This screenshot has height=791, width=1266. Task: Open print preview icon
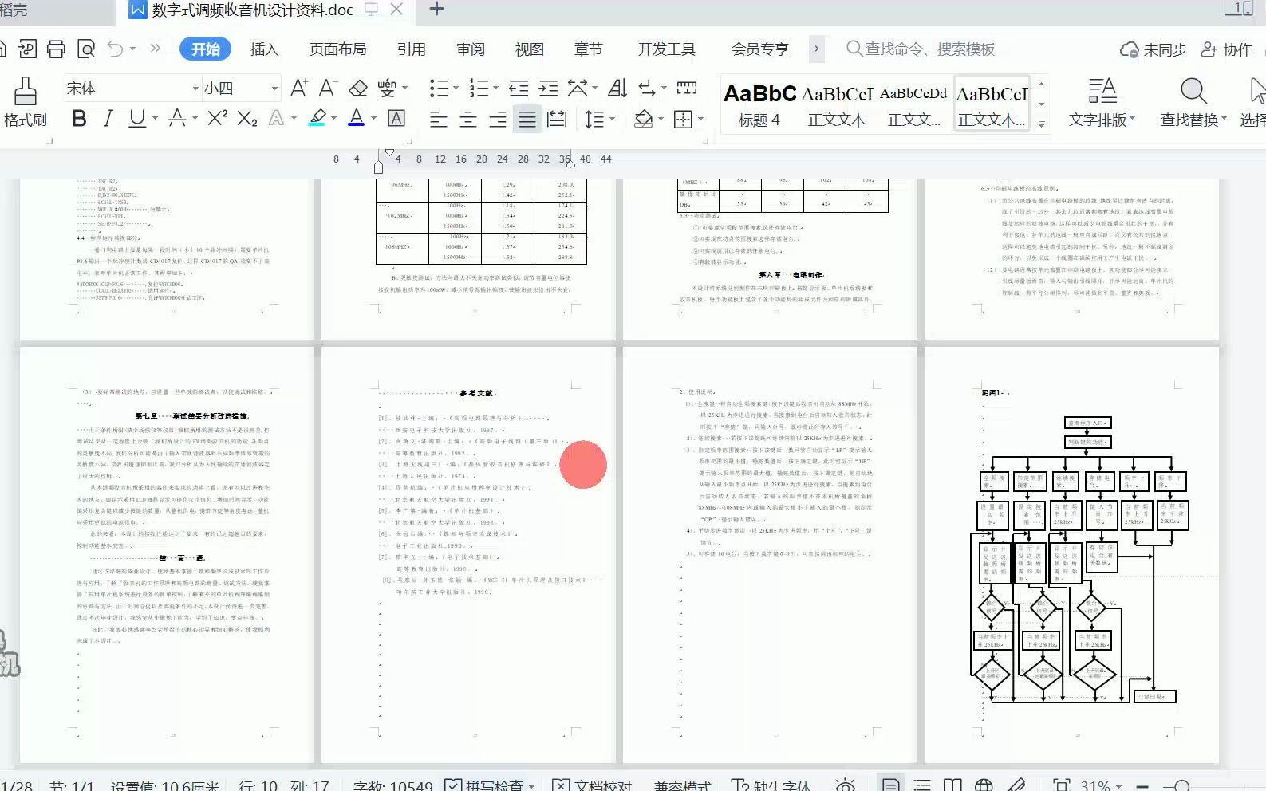pos(86,49)
